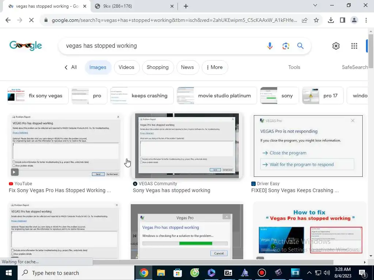The height and width of the screenshot is (280, 374).
Task: Close the '9k= (286×176)' tab
Action: pos(172,6)
